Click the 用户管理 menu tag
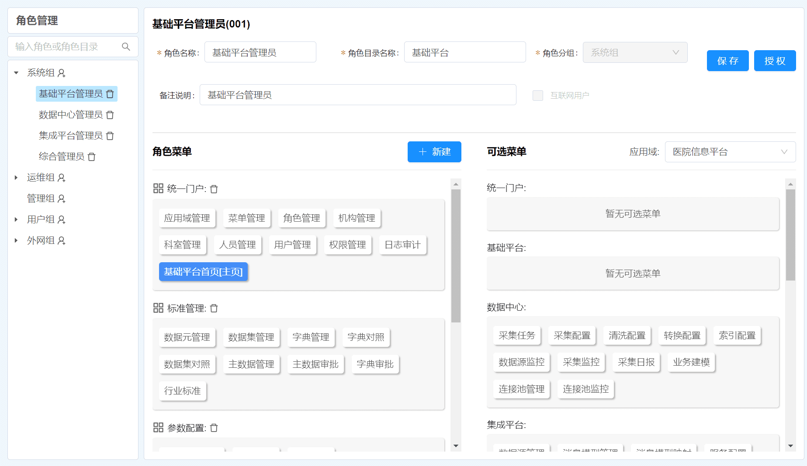The width and height of the screenshot is (807, 466). [292, 245]
